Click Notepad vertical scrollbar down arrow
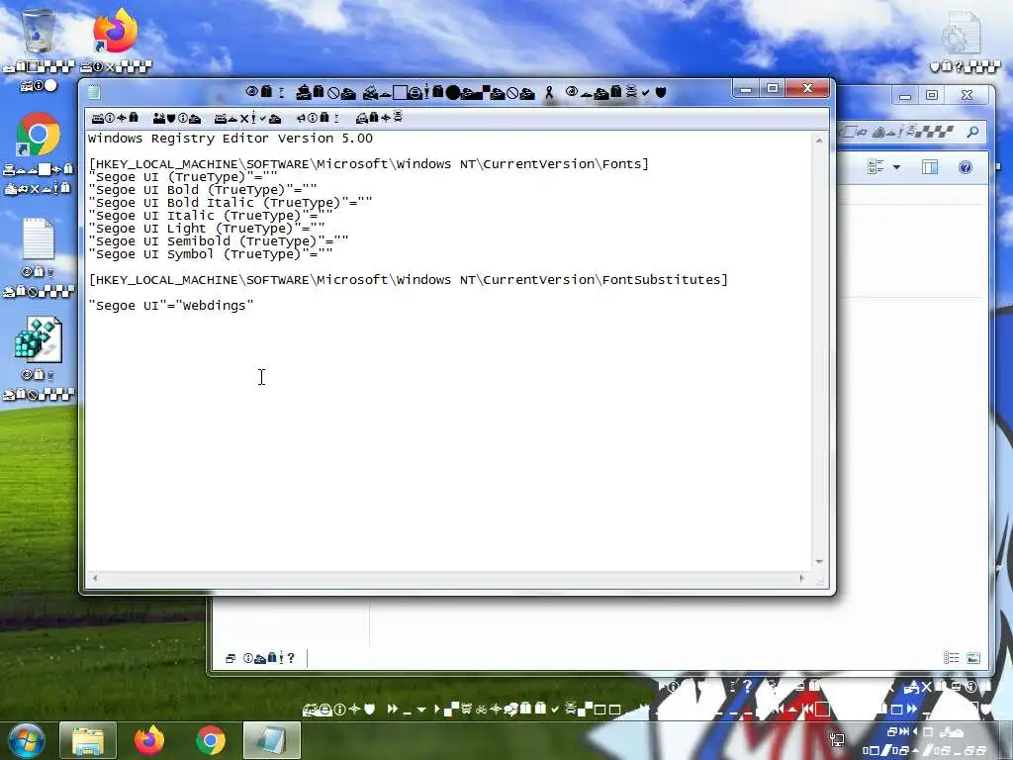This screenshot has height=760, width=1013. (819, 562)
